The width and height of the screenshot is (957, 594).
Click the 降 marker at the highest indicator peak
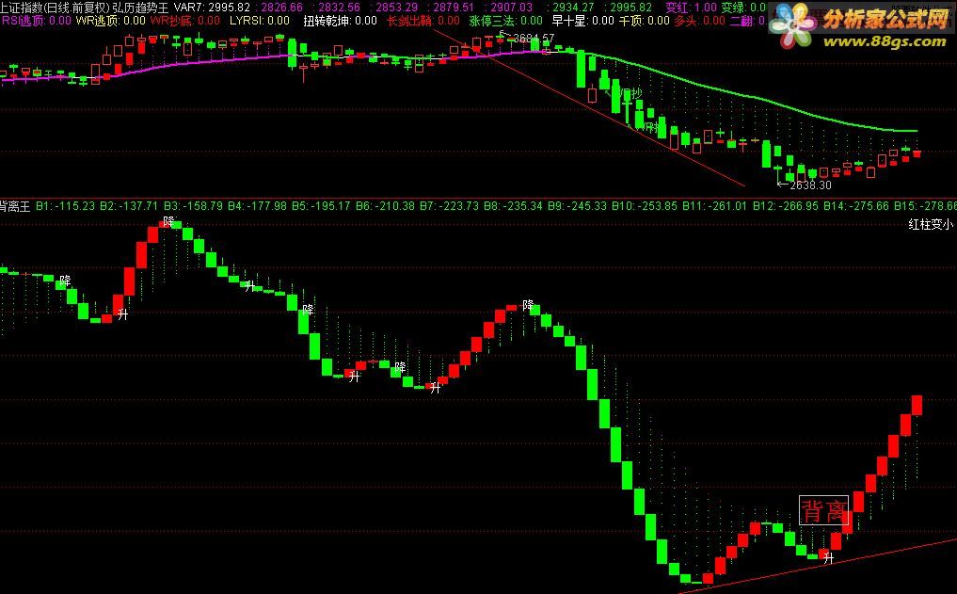pyautogui.click(x=169, y=221)
